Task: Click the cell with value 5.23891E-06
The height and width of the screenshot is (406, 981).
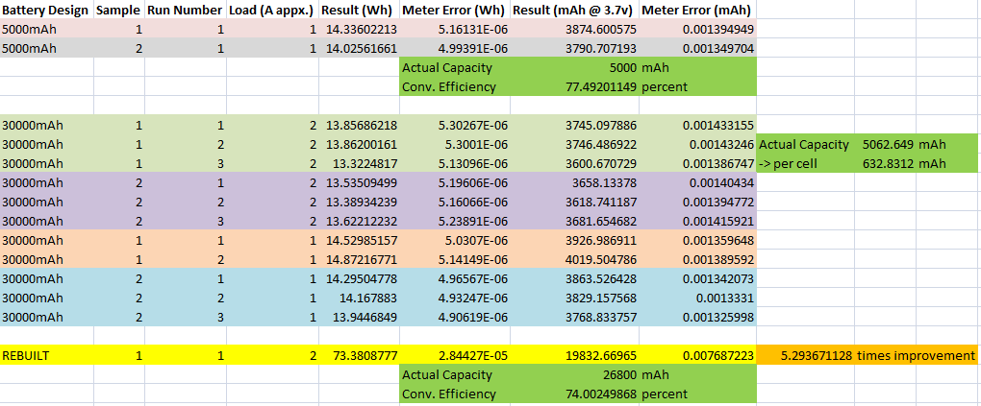Action: click(x=456, y=221)
